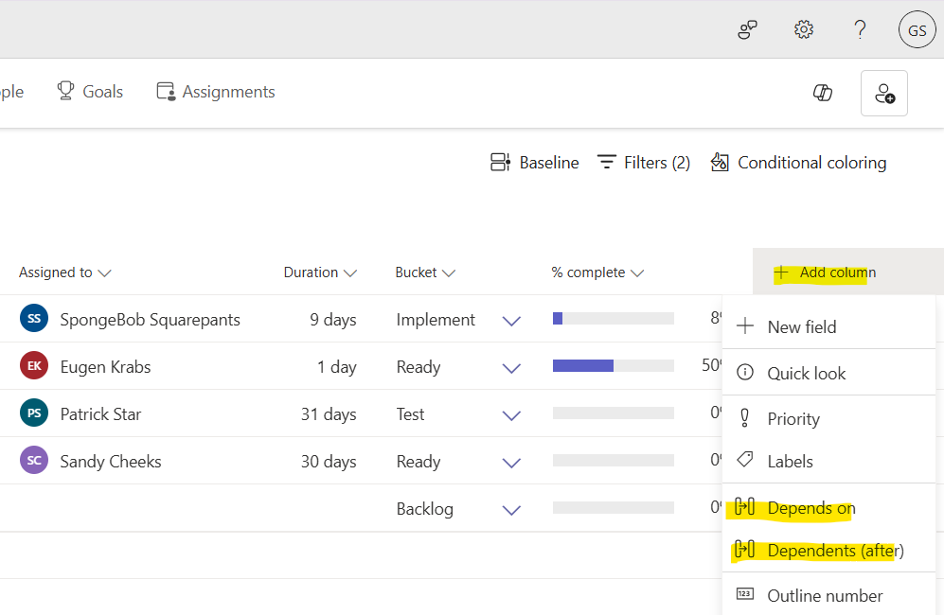Click the Conditional coloring icon
The image size is (944, 615).
click(x=721, y=162)
